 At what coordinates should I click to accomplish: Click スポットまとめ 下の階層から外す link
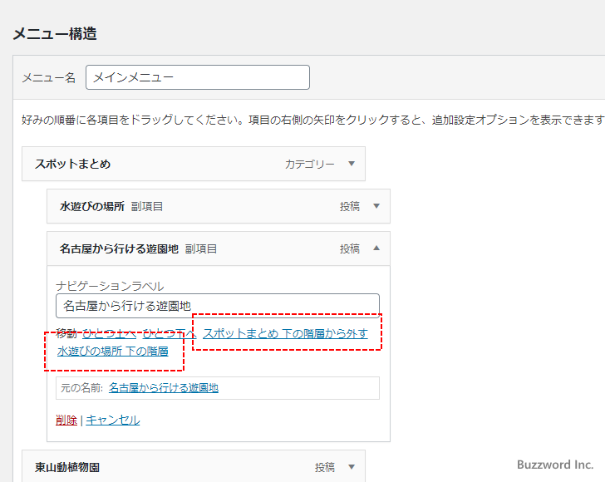click(x=286, y=333)
